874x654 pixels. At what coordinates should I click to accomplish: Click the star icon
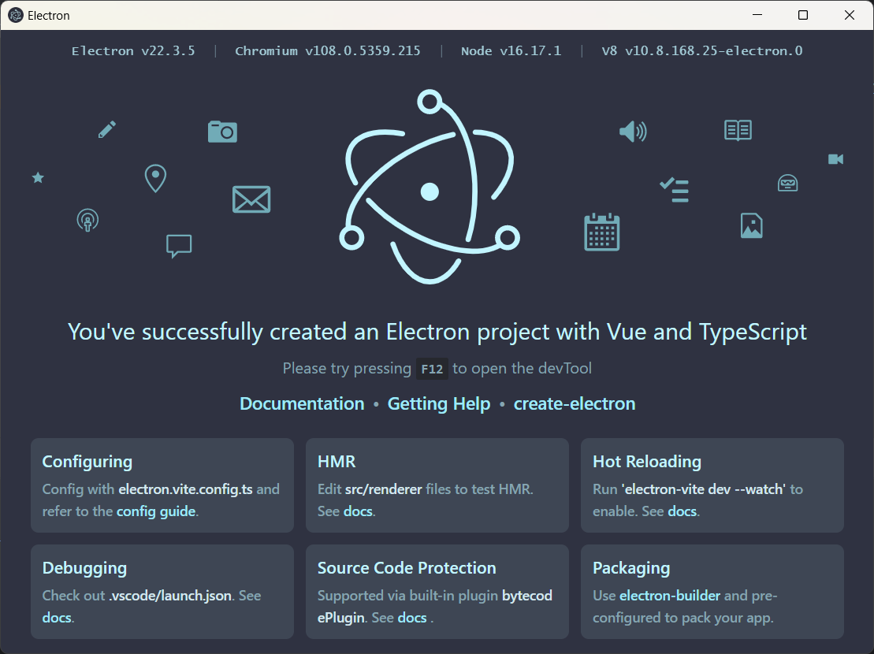[x=38, y=178]
